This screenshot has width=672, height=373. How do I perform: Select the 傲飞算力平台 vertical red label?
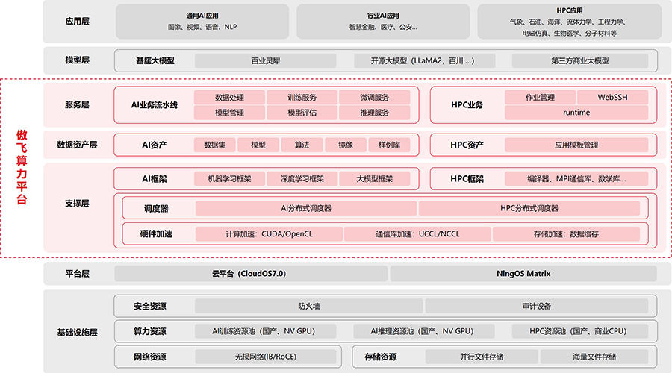(21, 167)
